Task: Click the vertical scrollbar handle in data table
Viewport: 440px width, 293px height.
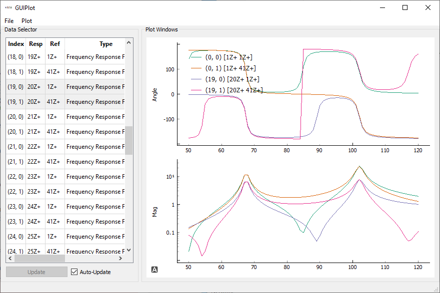Action: pyautogui.click(x=129, y=140)
